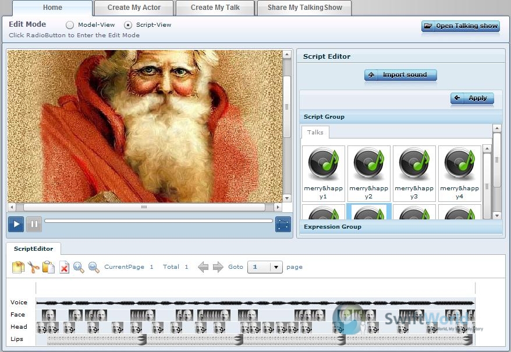511x352 pixels.
Task: Open the Create My Actor tab
Action: [x=134, y=8]
